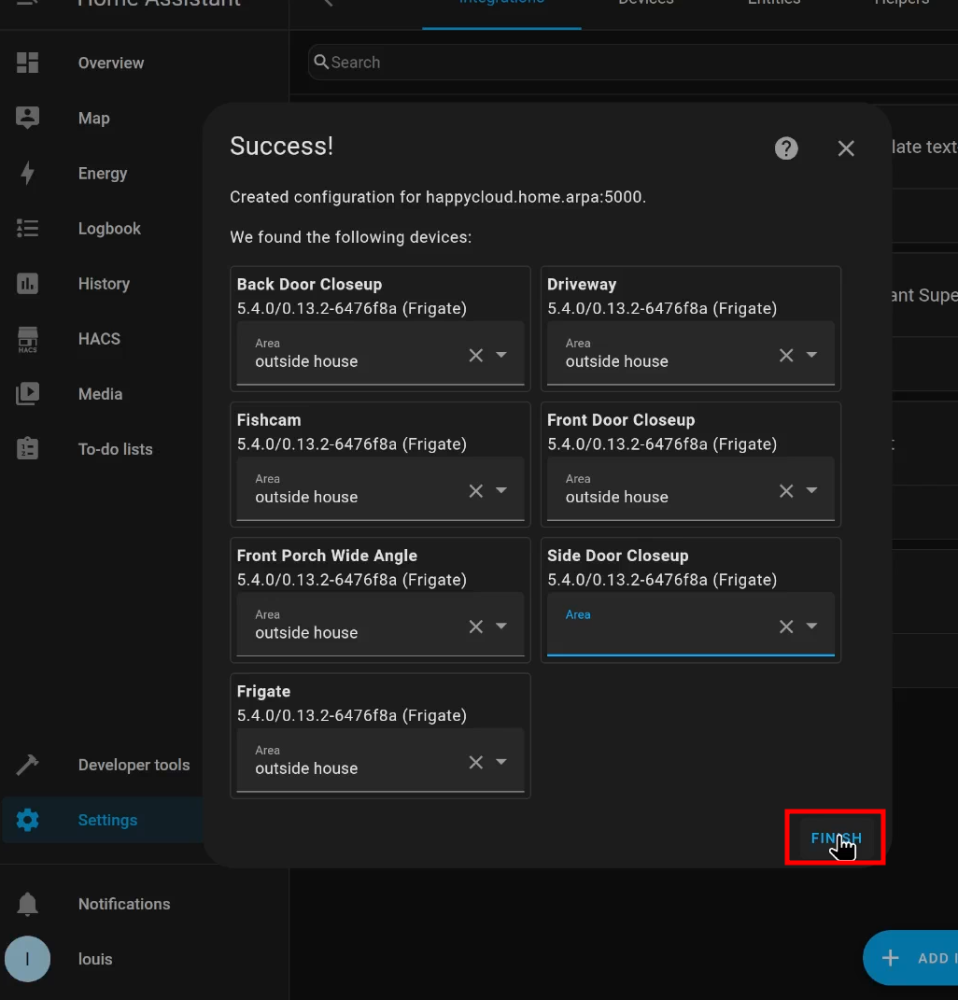Focus the Frigate device Area field
This screenshot has width=958, height=1000.
coord(380,760)
